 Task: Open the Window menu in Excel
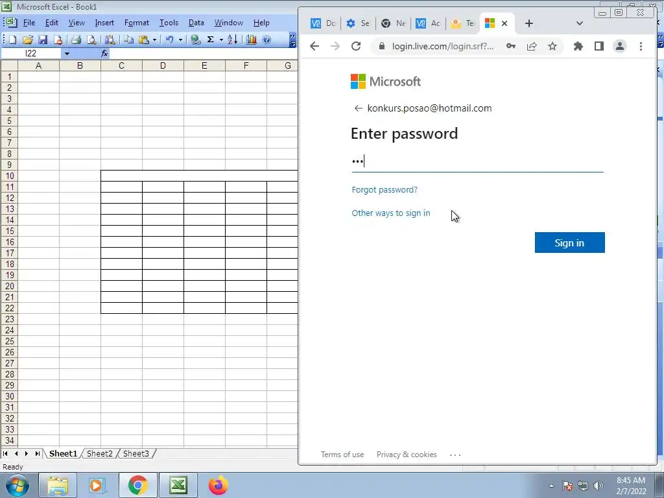coord(229,23)
